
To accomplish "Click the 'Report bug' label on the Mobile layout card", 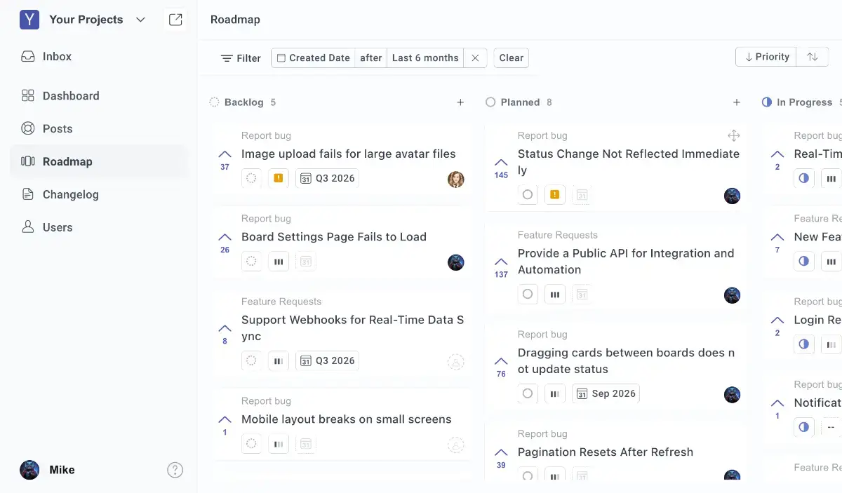I will 266,401.
